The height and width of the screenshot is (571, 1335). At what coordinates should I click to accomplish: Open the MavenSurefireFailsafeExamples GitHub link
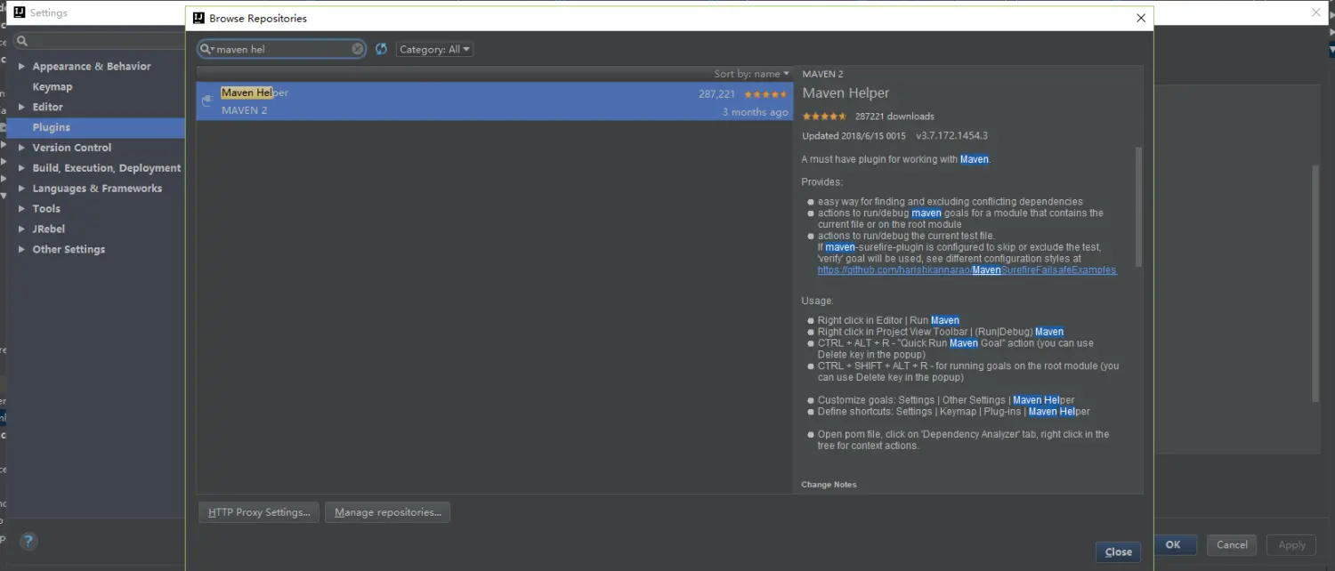coord(967,270)
